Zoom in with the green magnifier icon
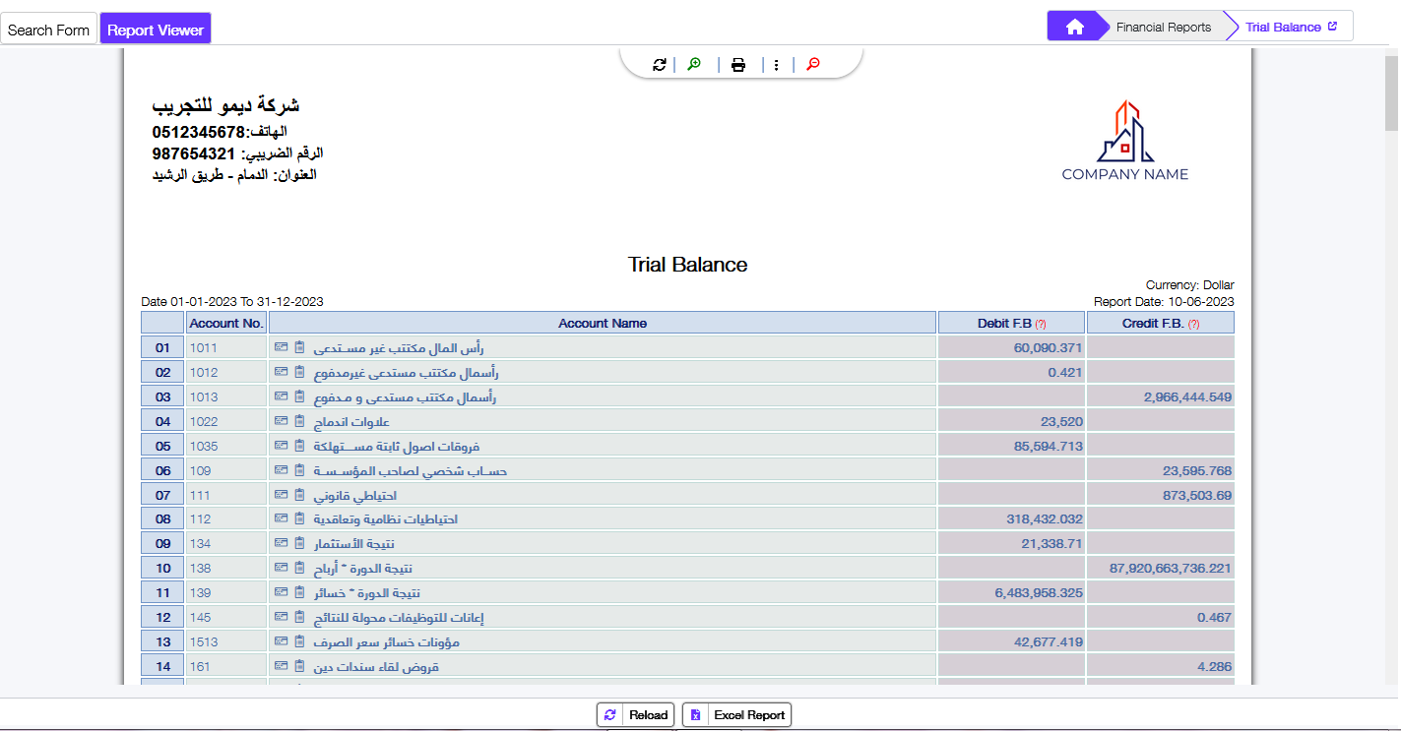 point(694,65)
